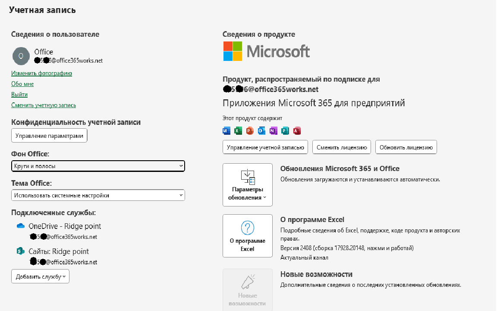
Task: Click the Excel app icon
Action: coord(238,131)
